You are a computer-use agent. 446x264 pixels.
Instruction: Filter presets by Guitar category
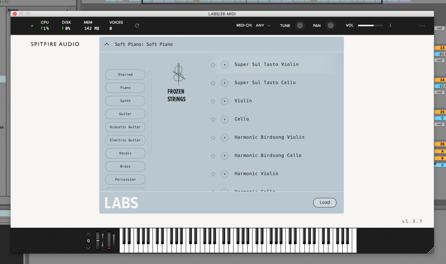[125, 114]
